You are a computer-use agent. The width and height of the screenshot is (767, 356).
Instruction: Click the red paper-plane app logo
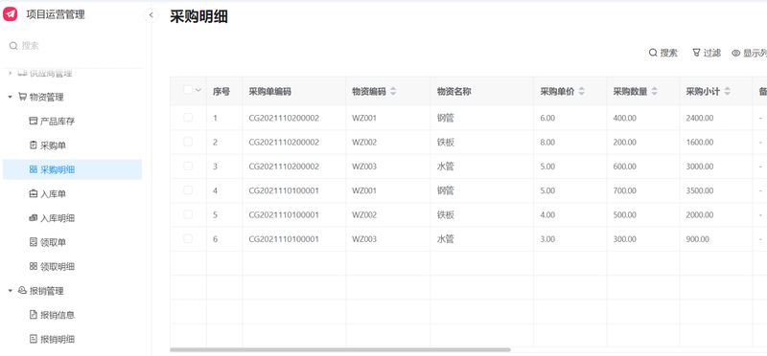[x=10, y=14]
